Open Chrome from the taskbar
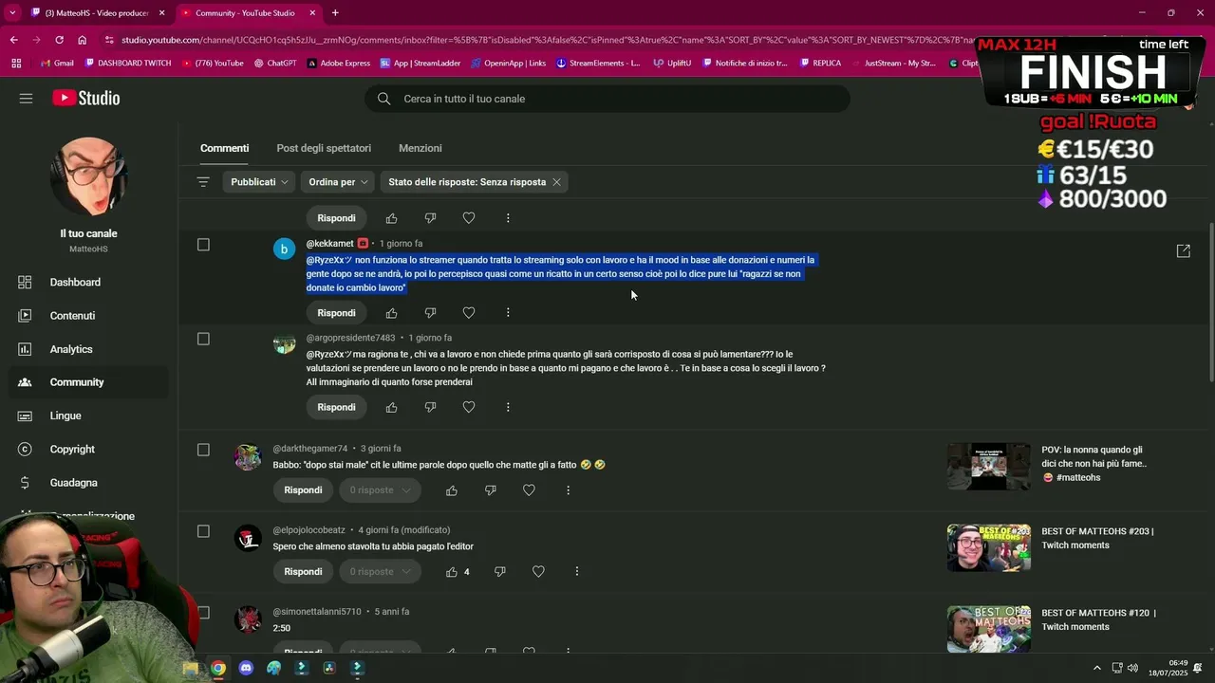The height and width of the screenshot is (683, 1215). [218, 668]
